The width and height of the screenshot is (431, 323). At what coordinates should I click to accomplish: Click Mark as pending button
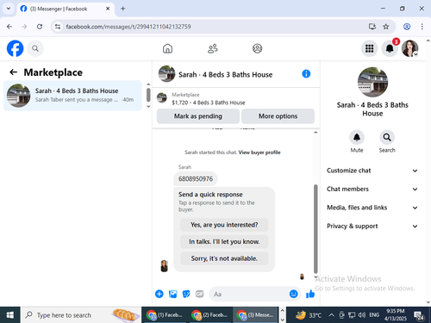pos(198,116)
